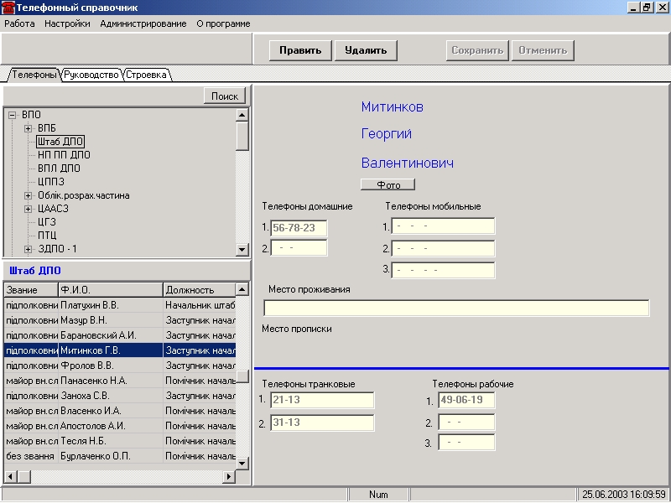The height and width of the screenshot is (503, 671).
Task: Select ПТЦ in the tree
Action: click(x=47, y=236)
